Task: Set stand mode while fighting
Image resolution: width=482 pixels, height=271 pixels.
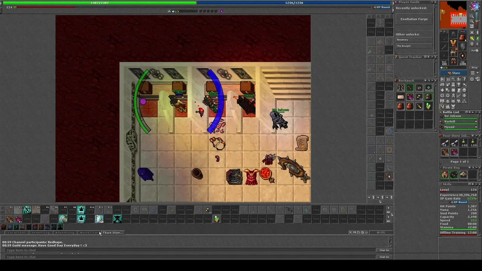Action: [477, 32]
